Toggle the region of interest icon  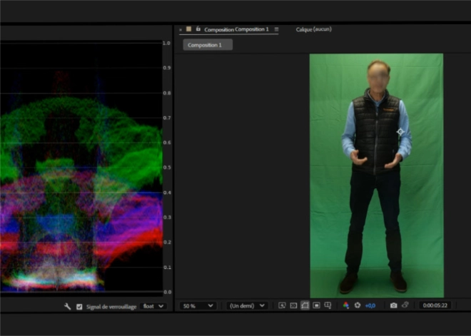pyautogui.click(x=316, y=305)
